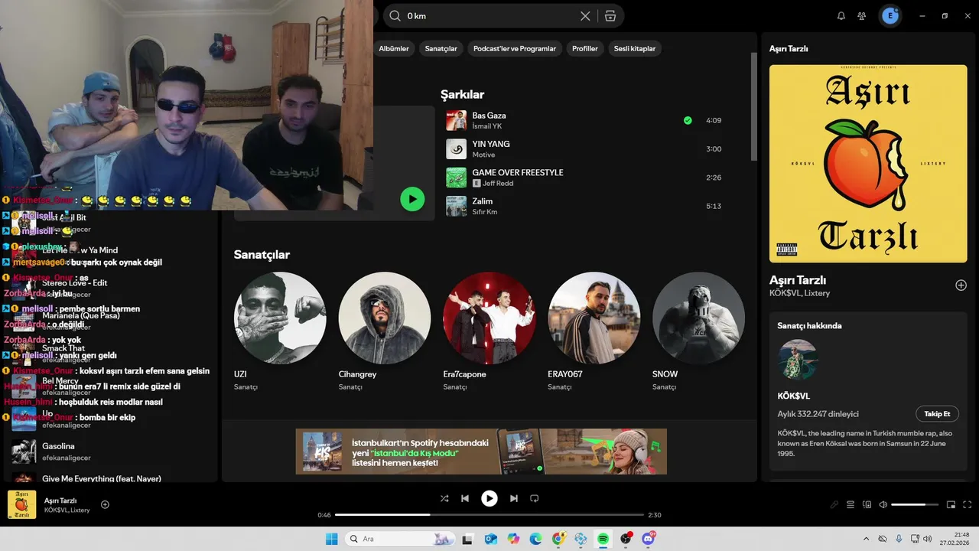This screenshot has height=551, width=979.
Task: Skip to next track
Action: [514, 498]
